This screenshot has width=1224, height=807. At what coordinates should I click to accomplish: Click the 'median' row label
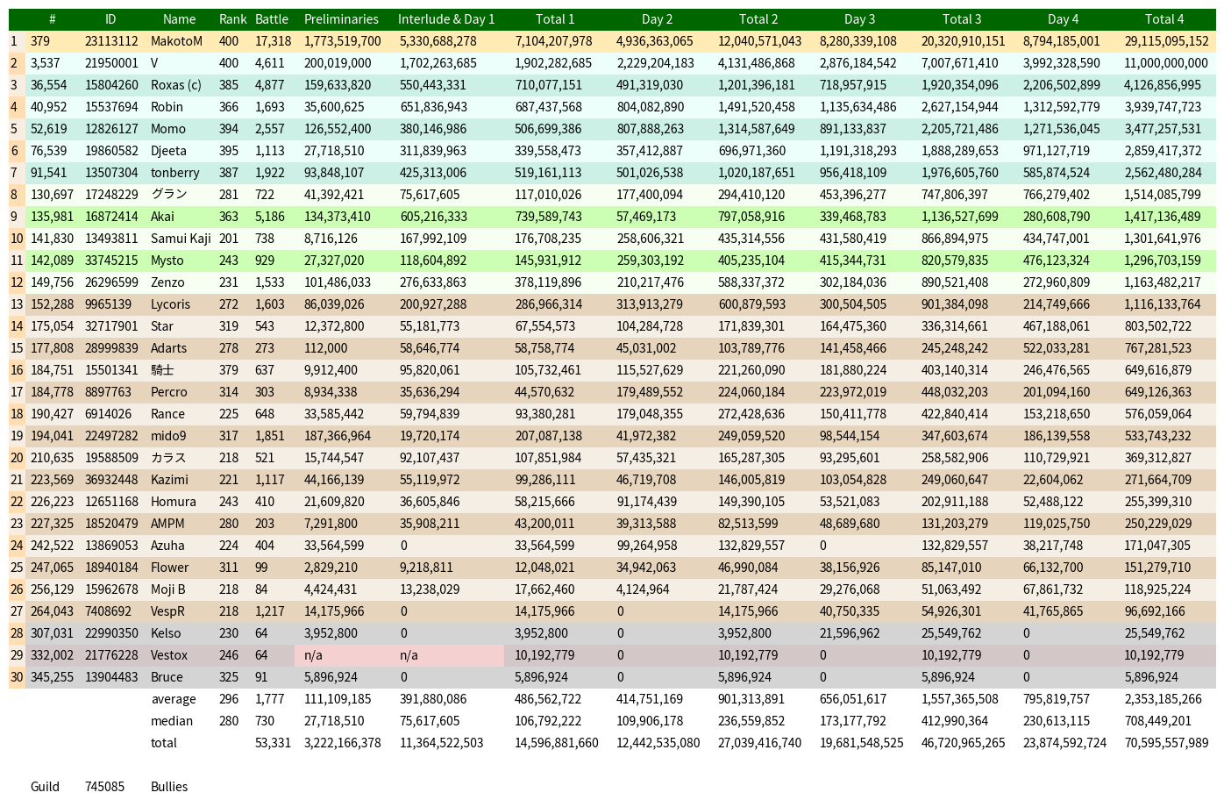[172, 721]
